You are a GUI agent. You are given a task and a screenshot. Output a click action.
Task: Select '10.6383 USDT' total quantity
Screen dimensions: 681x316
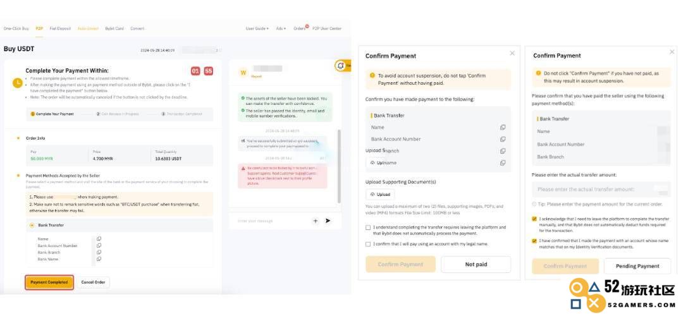point(169,159)
